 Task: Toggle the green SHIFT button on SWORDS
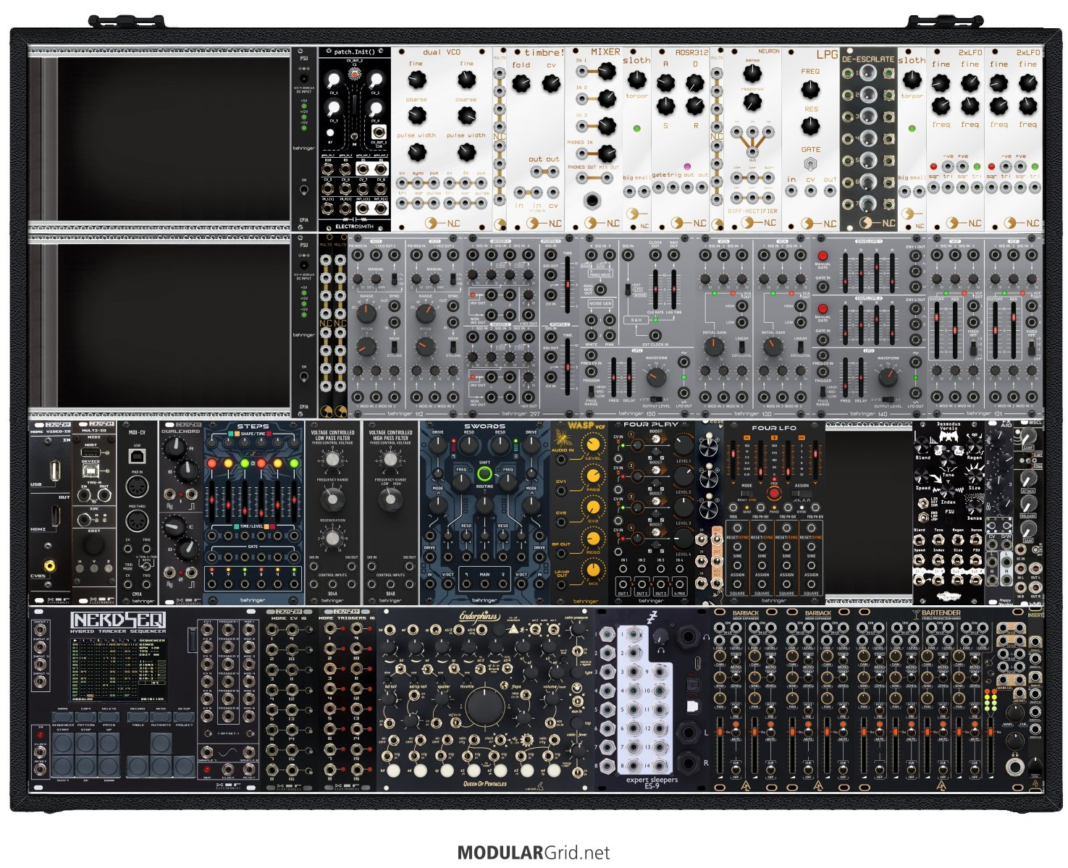pyautogui.click(x=484, y=475)
